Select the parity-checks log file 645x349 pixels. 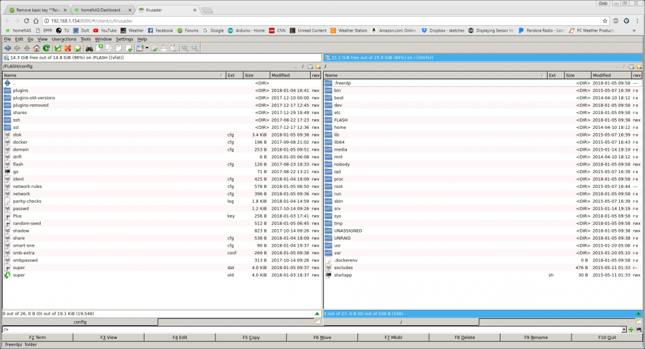coord(162,201)
